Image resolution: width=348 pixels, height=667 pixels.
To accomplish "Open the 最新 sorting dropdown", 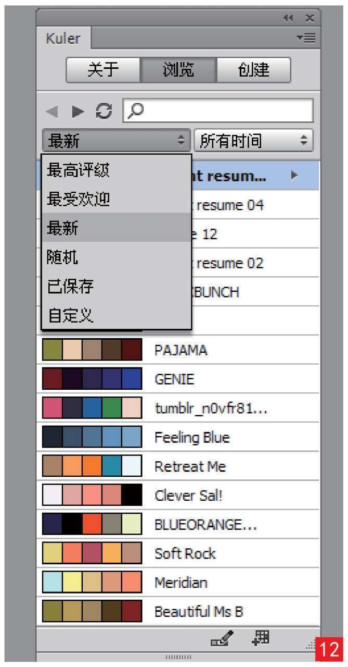I will click(x=115, y=141).
